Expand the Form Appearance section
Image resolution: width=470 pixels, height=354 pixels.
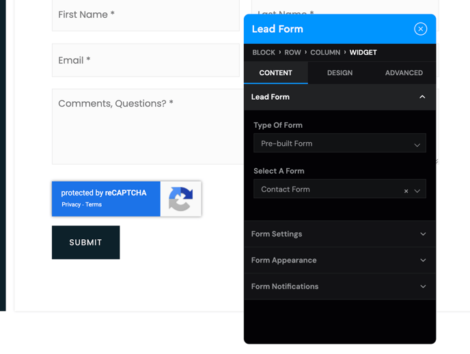point(340,260)
